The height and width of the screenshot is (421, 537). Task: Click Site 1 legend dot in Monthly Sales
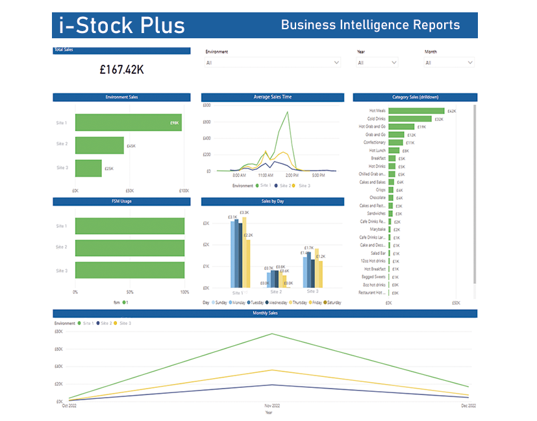(79, 323)
